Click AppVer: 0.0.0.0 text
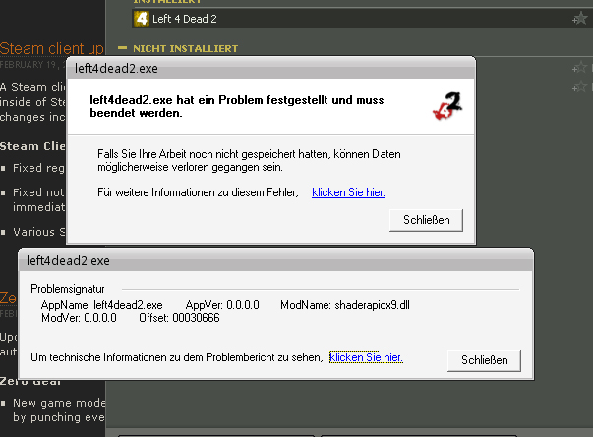The height and width of the screenshot is (437, 593). (x=222, y=305)
